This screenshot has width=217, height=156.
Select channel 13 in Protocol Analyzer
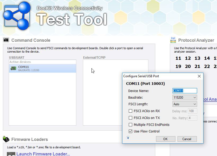coord(197,58)
